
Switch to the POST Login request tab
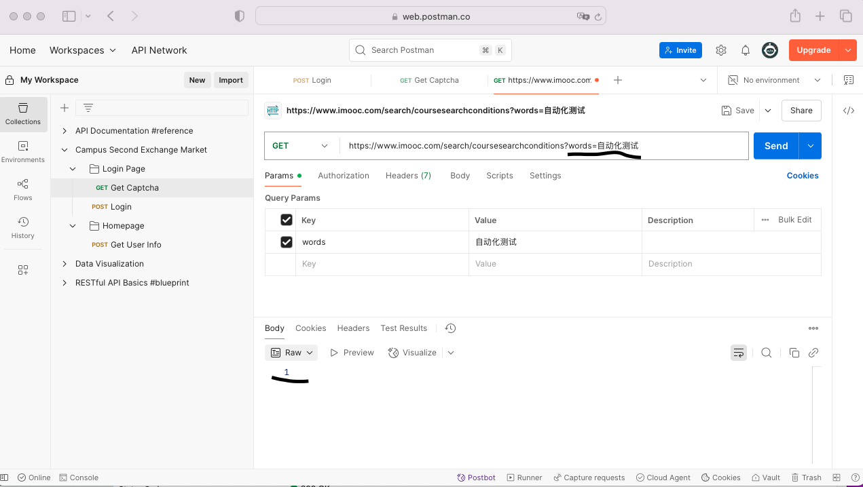312,80
